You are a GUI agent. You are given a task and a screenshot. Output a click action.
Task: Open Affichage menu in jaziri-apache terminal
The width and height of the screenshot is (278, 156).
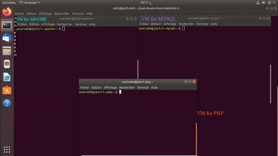(48, 24)
